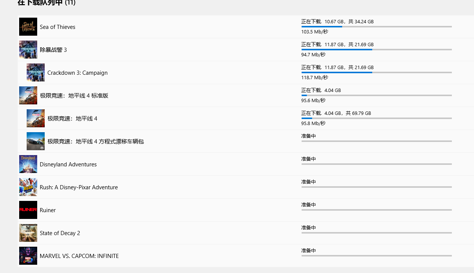Screen dimensions: 474x273
Task: Click the Sea of Thieves download progress bar
Action: click(376, 27)
